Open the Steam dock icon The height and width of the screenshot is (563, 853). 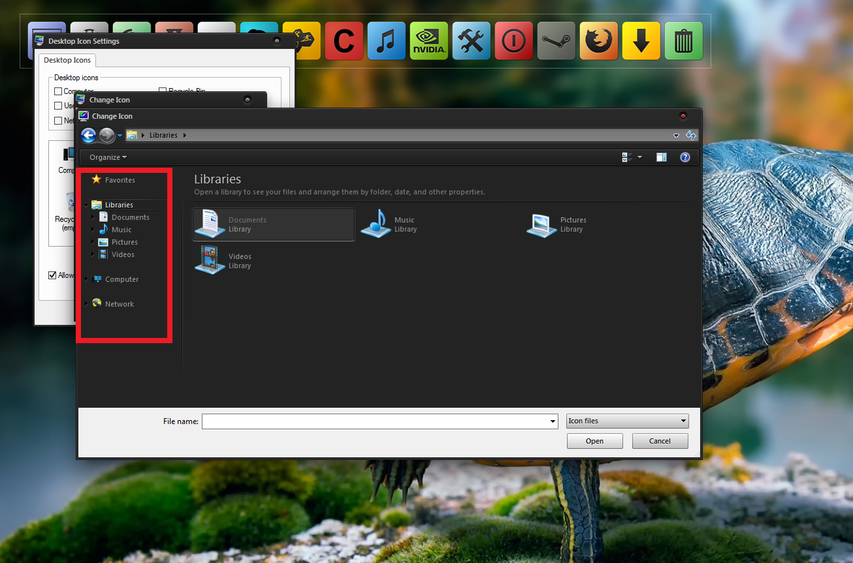click(556, 41)
